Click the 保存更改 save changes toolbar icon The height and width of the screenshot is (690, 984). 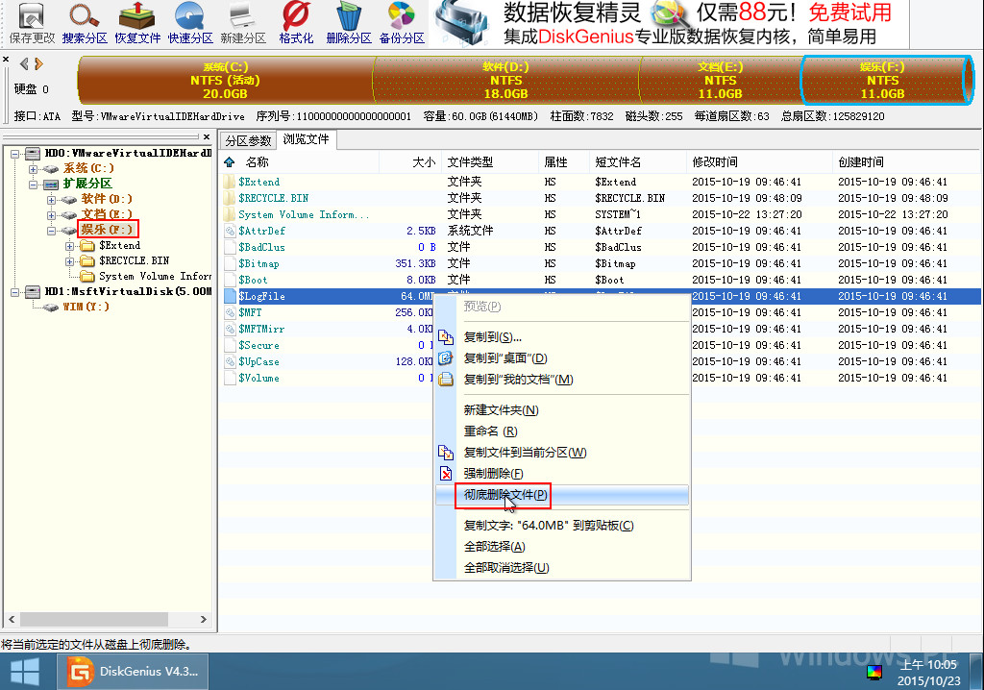pos(32,23)
